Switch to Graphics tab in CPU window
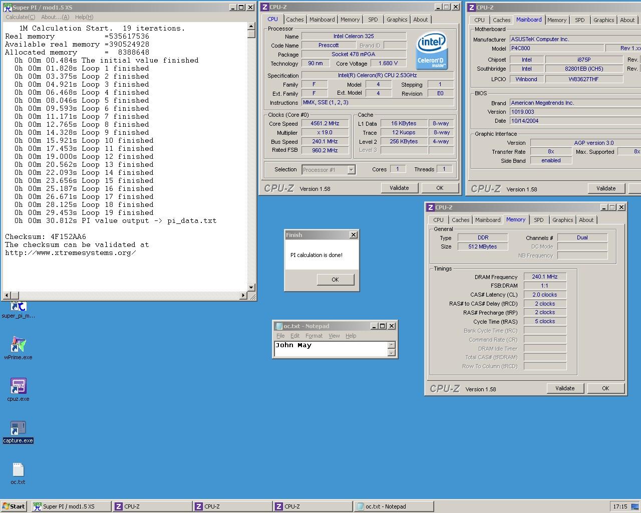 tap(397, 20)
